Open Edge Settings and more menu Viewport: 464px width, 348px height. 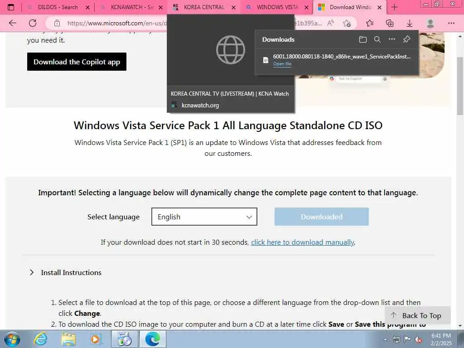click(x=451, y=23)
